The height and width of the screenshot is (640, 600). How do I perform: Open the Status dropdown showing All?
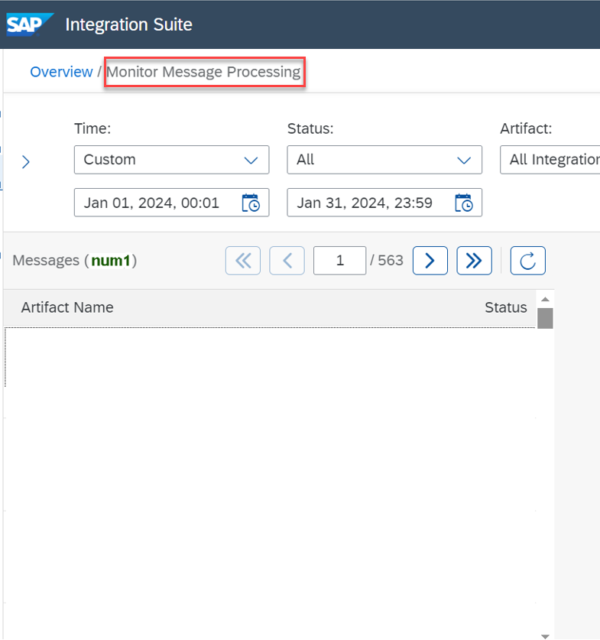point(384,160)
